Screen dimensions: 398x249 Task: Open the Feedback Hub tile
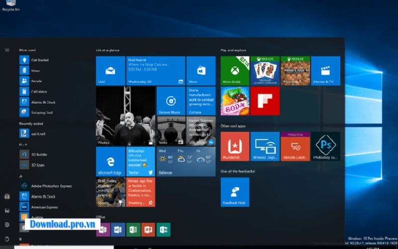(x=235, y=192)
